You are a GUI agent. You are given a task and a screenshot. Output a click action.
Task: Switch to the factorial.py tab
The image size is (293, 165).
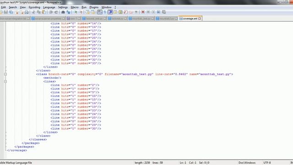click(x=117, y=18)
